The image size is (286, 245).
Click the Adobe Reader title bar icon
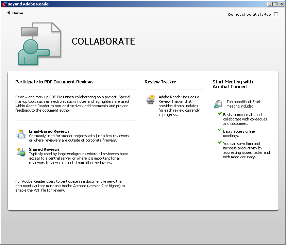point(4,4)
